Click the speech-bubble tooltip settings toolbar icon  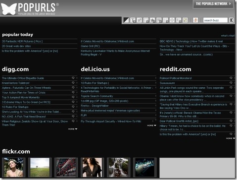[x=146, y=20]
